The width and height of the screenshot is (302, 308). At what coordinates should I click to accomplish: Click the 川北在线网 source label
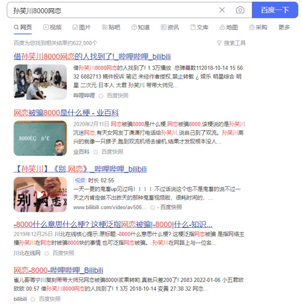(27, 253)
